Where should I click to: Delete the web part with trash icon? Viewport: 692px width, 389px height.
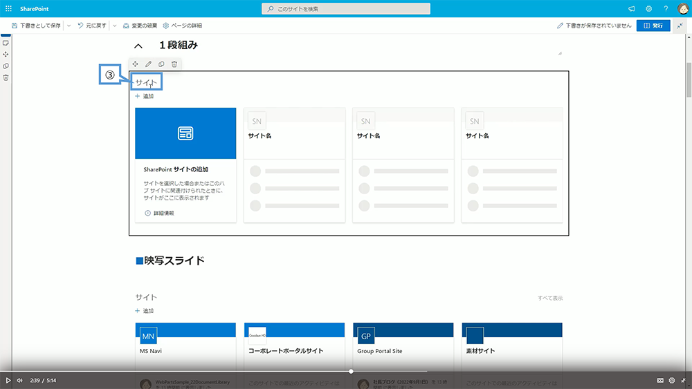(x=174, y=64)
